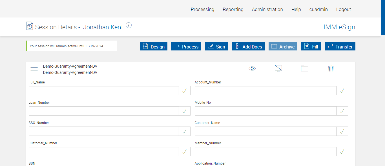Click the checkmark beside the Full_Name field
Viewport: 385px width, 166px height.
(x=185, y=91)
